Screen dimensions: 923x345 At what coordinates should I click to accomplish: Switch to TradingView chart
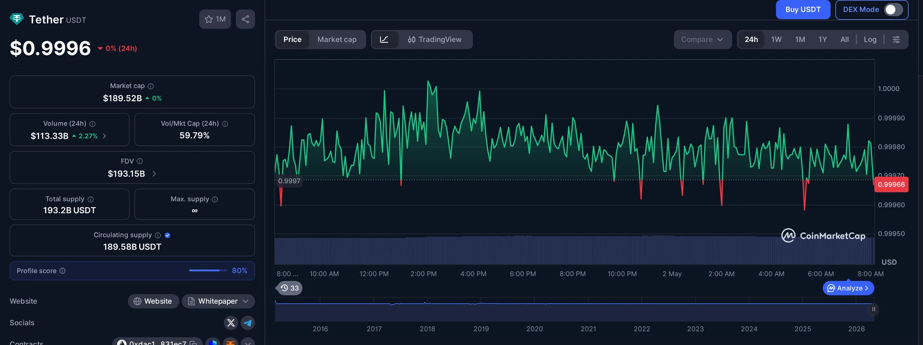coord(435,39)
